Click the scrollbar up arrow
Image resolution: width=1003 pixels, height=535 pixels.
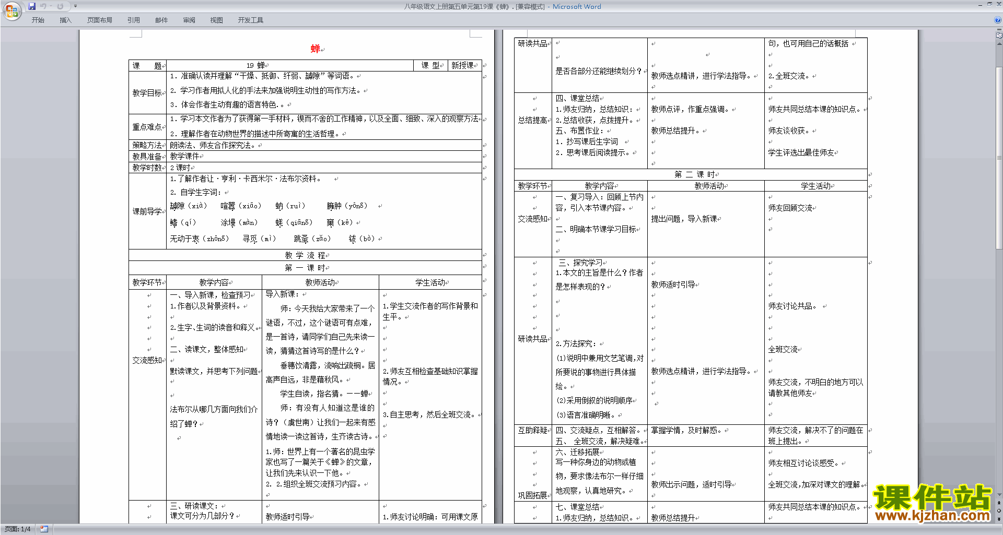[999, 44]
